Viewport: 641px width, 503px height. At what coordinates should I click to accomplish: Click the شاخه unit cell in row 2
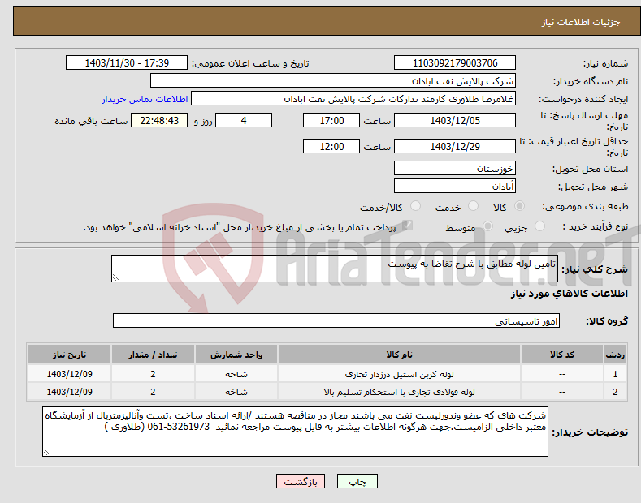pyautogui.click(x=236, y=392)
